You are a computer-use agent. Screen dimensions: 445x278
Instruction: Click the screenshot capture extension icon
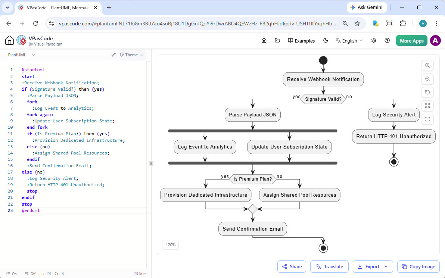point(389,24)
